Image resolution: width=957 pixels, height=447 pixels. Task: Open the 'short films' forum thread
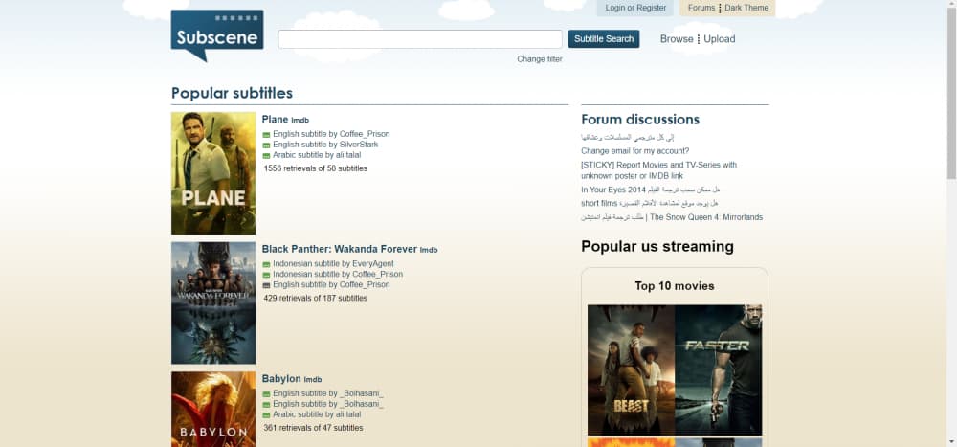(x=650, y=203)
